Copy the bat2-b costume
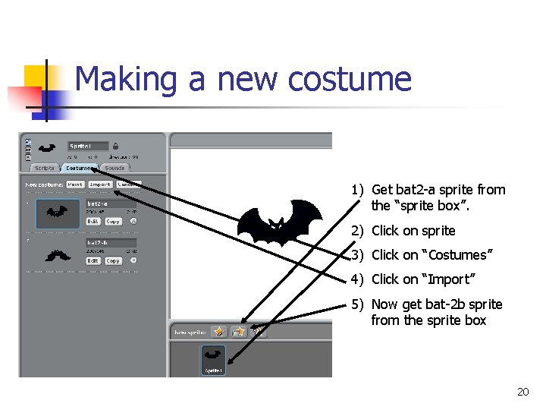The height and width of the screenshot is (410, 546). tap(113, 260)
